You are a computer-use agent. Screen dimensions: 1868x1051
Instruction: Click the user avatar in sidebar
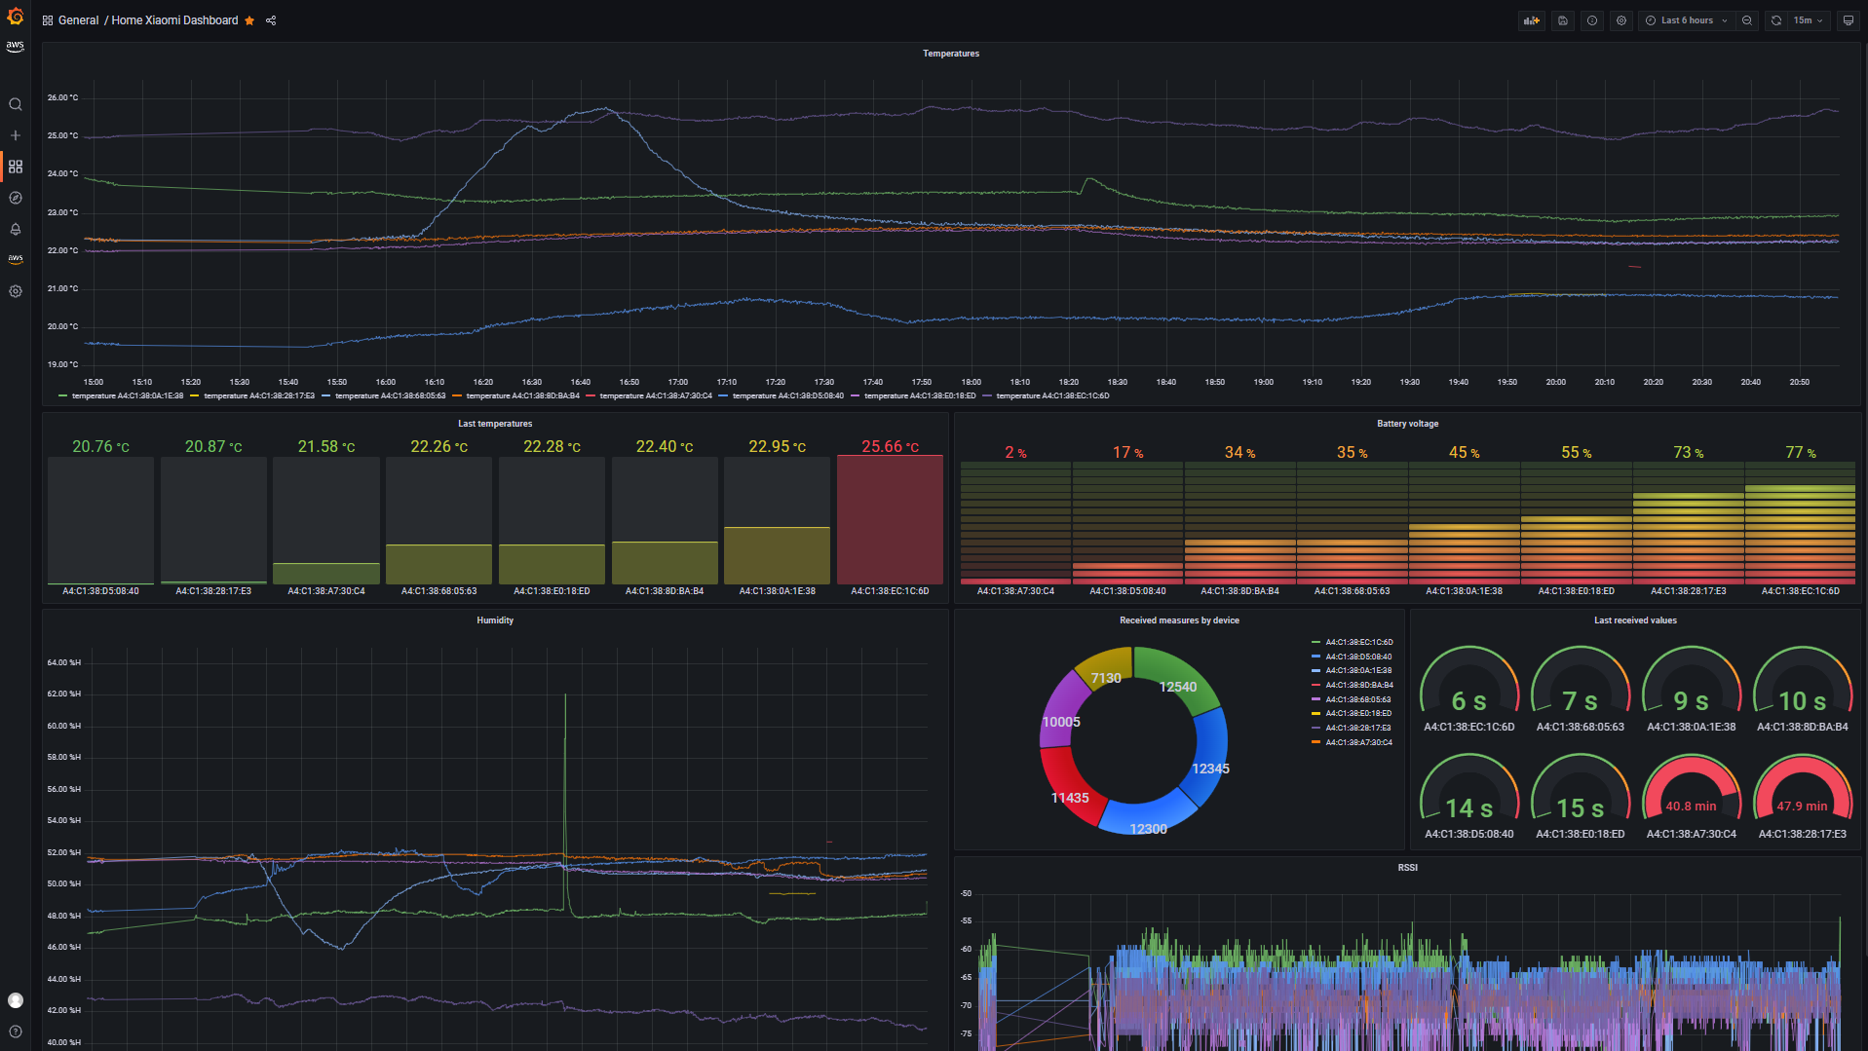[x=15, y=1000]
